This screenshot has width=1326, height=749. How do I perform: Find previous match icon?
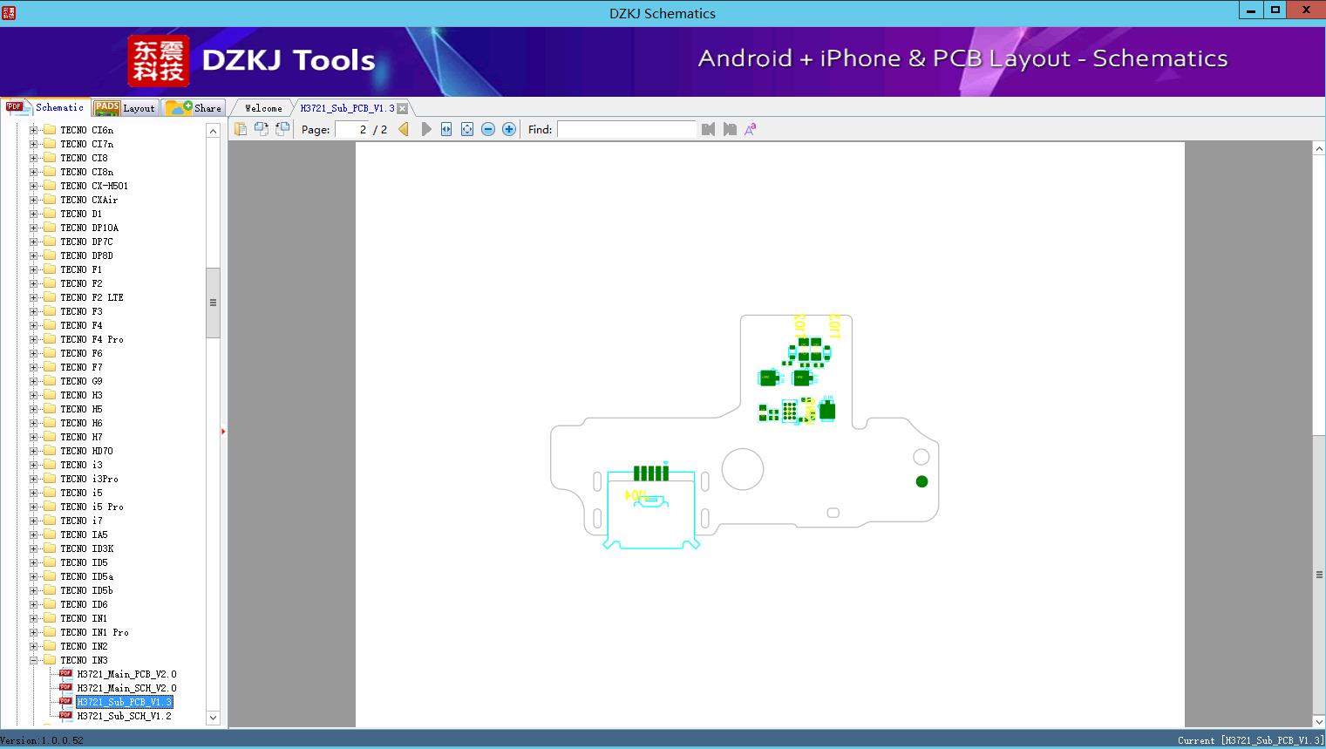708,129
